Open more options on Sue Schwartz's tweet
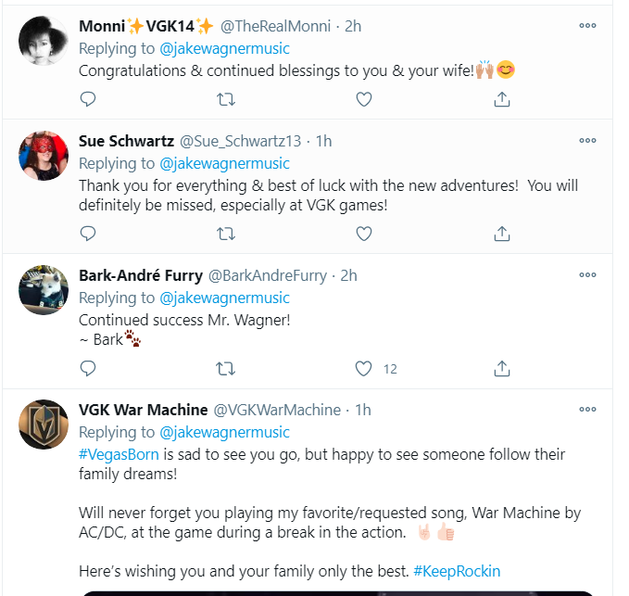The width and height of the screenshot is (629, 596). (587, 141)
